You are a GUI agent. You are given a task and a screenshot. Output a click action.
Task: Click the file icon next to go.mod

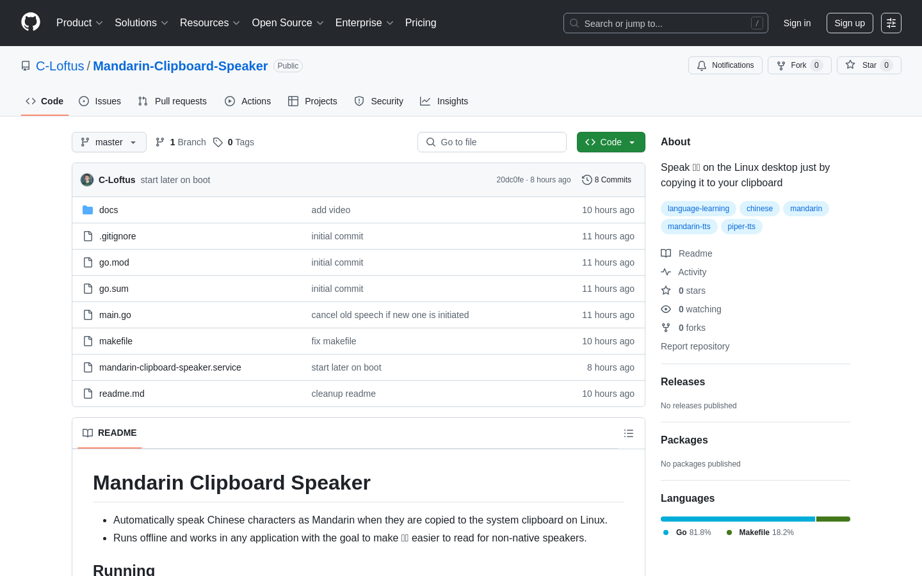tap(88, 262)
